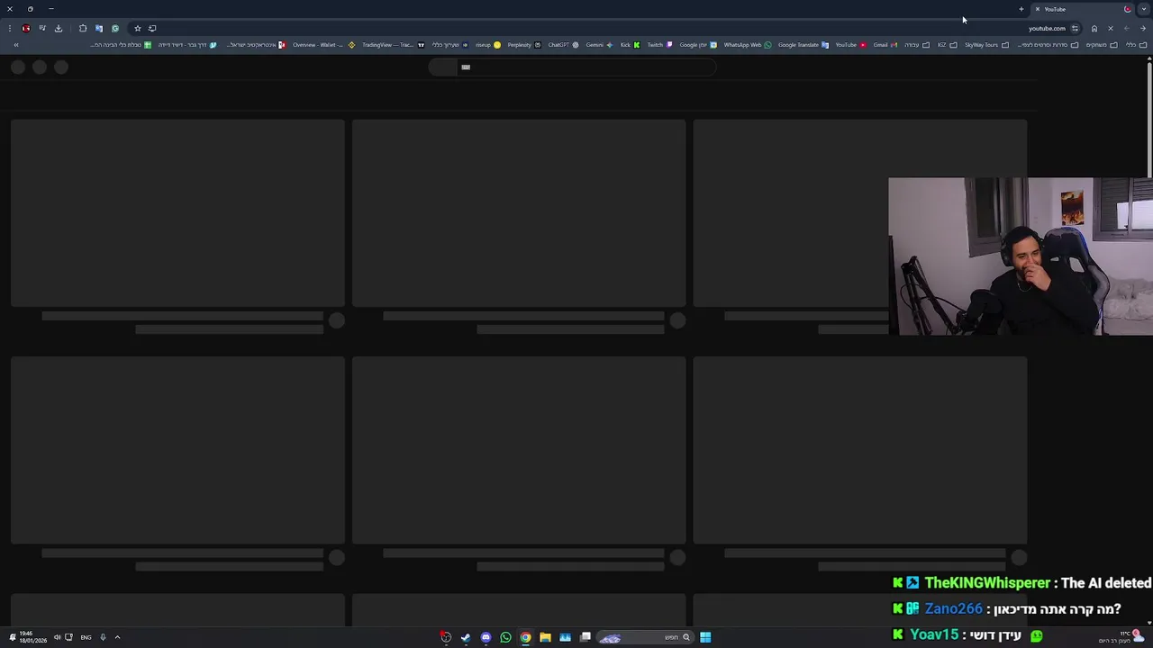Expand the bookmarks overflow chevron
Screen dimensions: 1153x648
click(x=15, y=45)
